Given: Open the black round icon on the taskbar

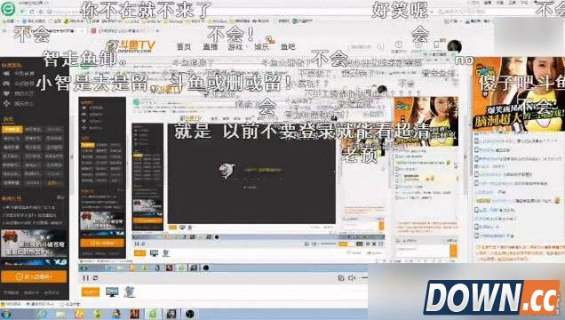Looking at the screenshot, I should [190, 315].
